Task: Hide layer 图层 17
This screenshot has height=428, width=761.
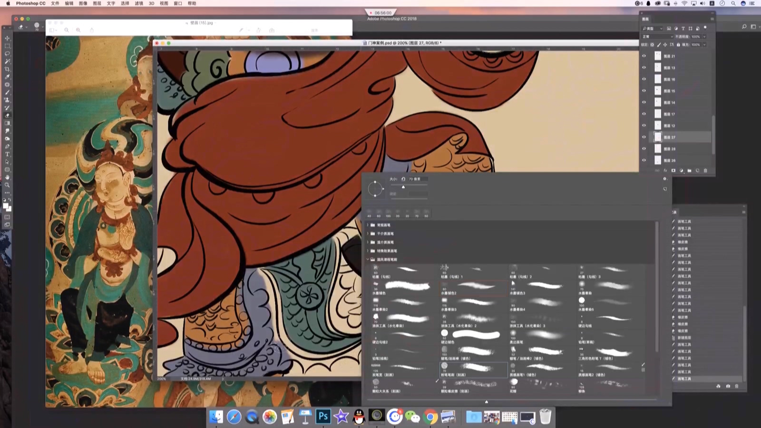Action: pyautogui.click(x=644, y=114)
